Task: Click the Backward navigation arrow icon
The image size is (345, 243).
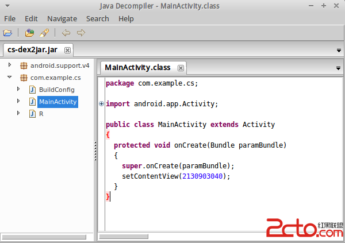Action: pyautogui.click(x=66, y=33)
